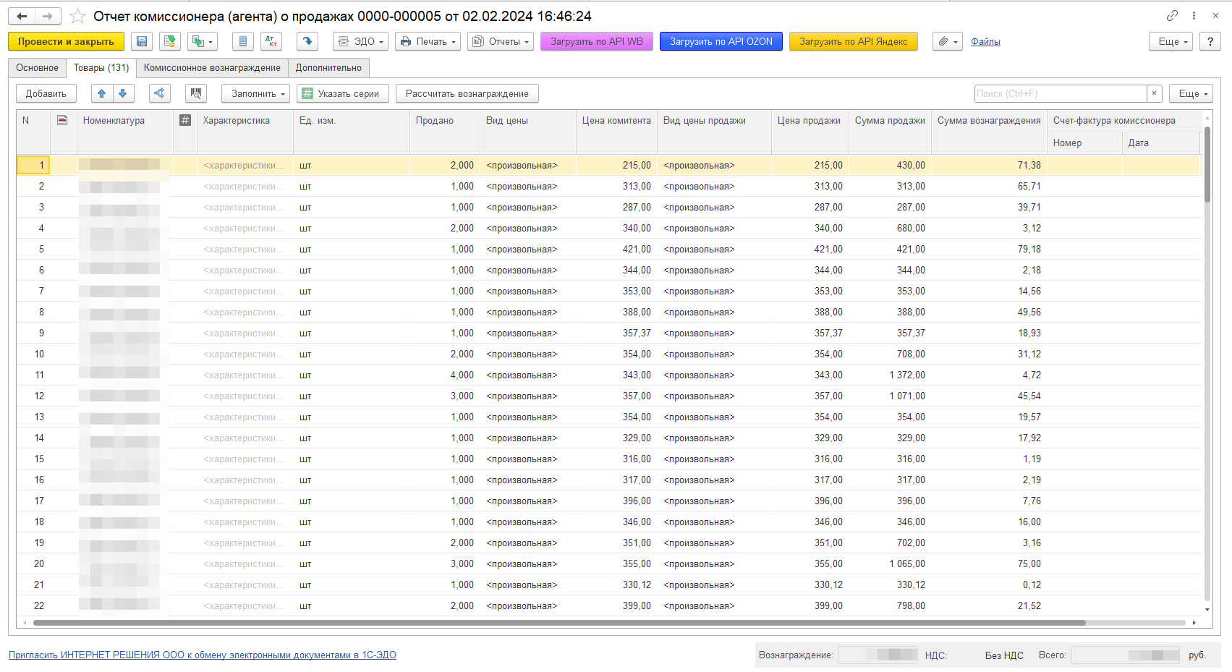Add document to favorites with star icon
Viewport: 1232px width, 672px height.
(78, 16)
